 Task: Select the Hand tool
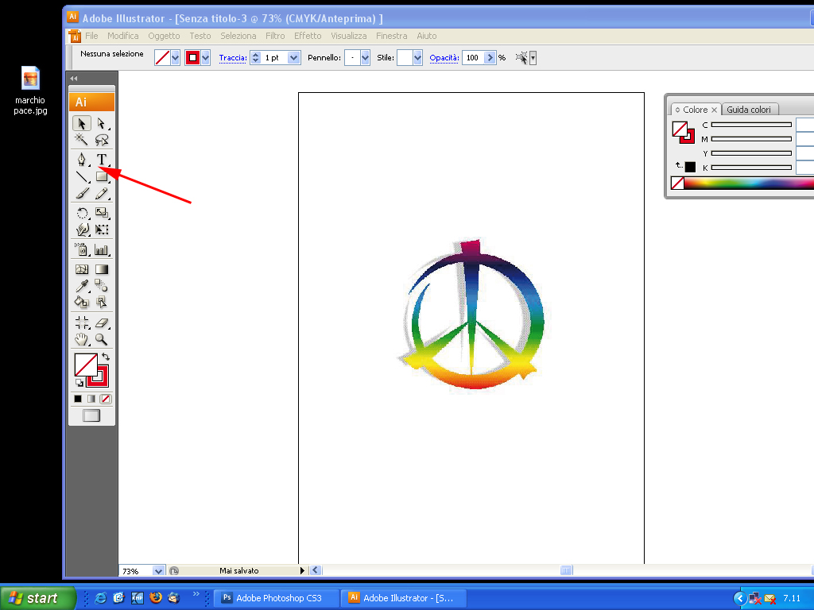[x=82, y=339]
